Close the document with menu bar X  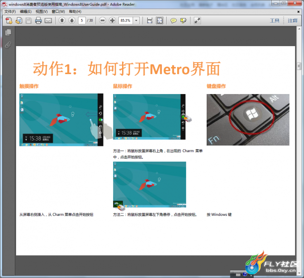tap(298, 12)
